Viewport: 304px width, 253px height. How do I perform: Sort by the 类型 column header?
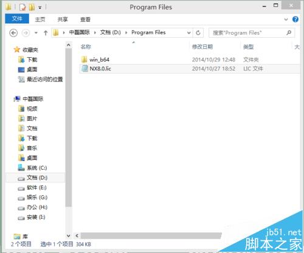249,47
